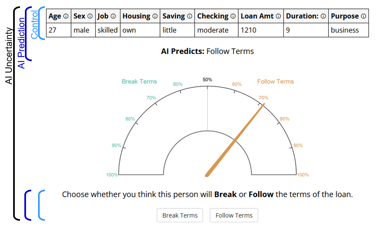Click the Duration info icon
The image size is (381, 235).
tap(323, 16)
